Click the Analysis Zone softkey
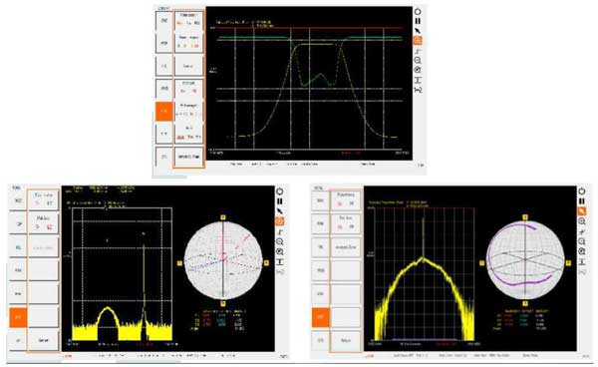 (x=346, y=247)
